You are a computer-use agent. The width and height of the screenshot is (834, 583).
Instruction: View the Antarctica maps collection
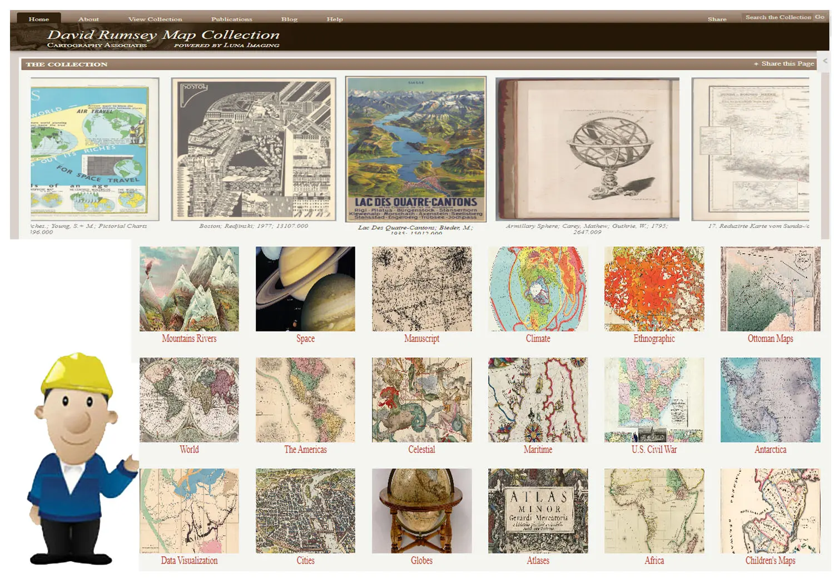pos(770,400)
